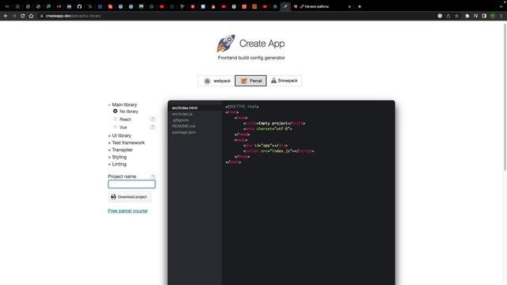Switch to the Gmail browser tab

(59, 6)
